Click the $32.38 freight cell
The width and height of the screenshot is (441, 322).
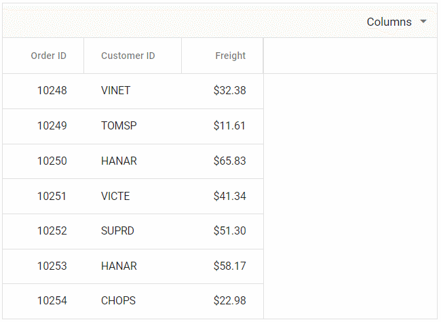tap(229, 91)
